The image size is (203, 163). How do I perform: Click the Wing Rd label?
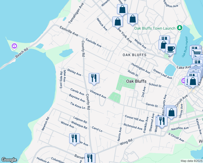pyautogui.click(x=126, y=142)
